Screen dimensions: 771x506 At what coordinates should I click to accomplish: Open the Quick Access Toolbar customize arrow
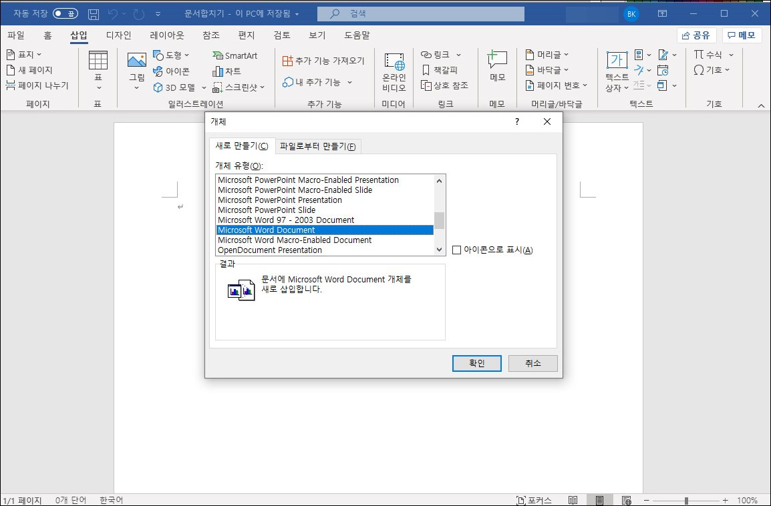[158, 14]
